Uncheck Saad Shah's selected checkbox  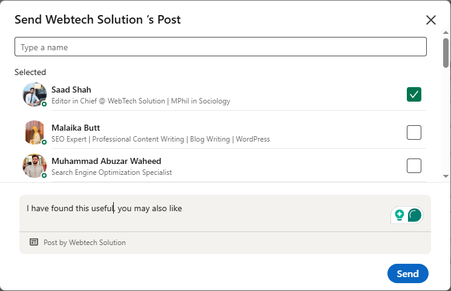(414, 94)
